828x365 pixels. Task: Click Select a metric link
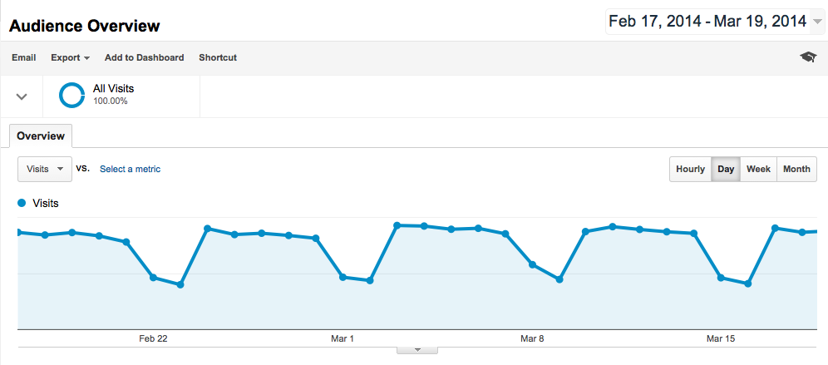click(130, 169)
